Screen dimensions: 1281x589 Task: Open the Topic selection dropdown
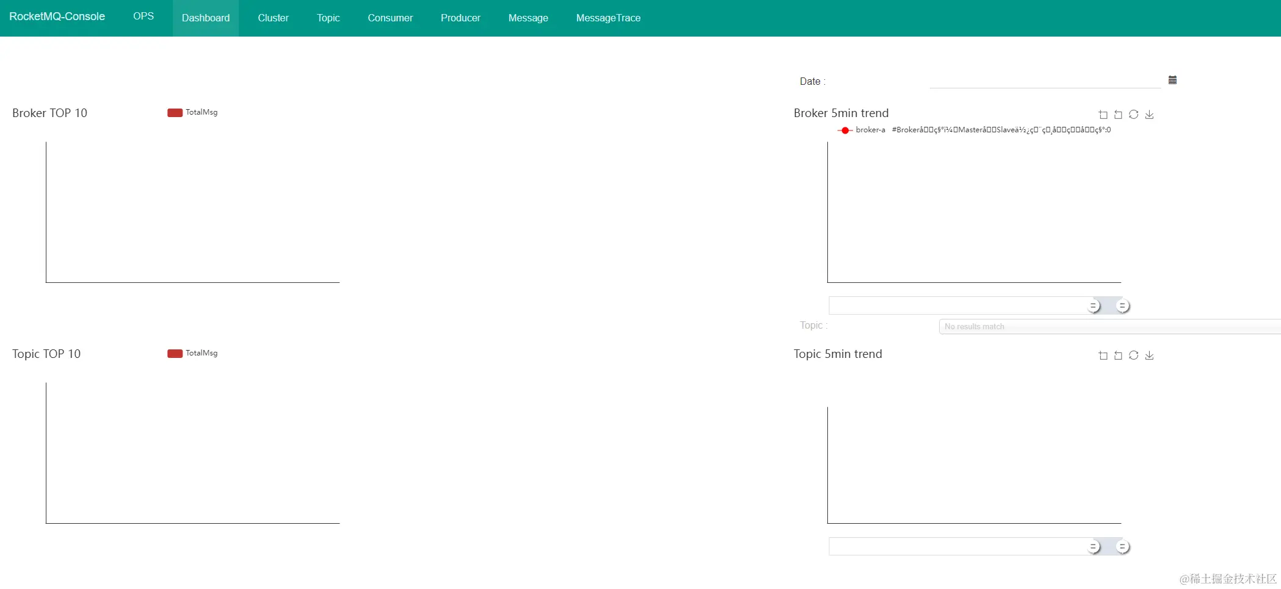click(x=1109, y=327)
